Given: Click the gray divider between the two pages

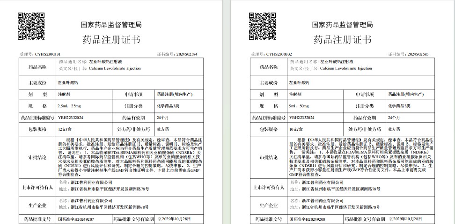Looking at the screenshot, I should tap(227, 112).
